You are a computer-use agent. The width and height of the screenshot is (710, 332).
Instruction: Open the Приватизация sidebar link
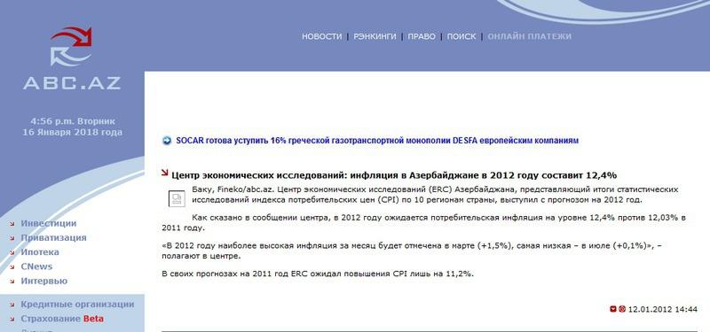[x=53, y=237]
